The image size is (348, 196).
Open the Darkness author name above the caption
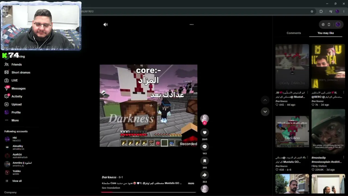coord(109,177)
